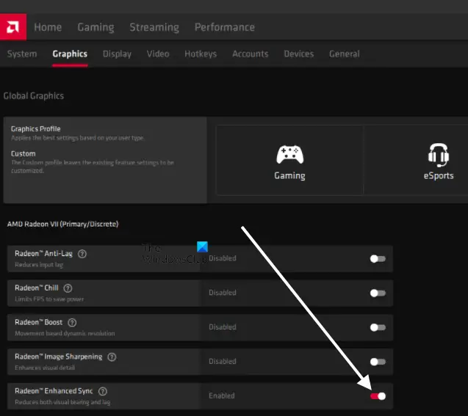Switch to Devices settings tab
Image resolution: width=468 pixels, height=416 pixels.
tap(299, 54)
